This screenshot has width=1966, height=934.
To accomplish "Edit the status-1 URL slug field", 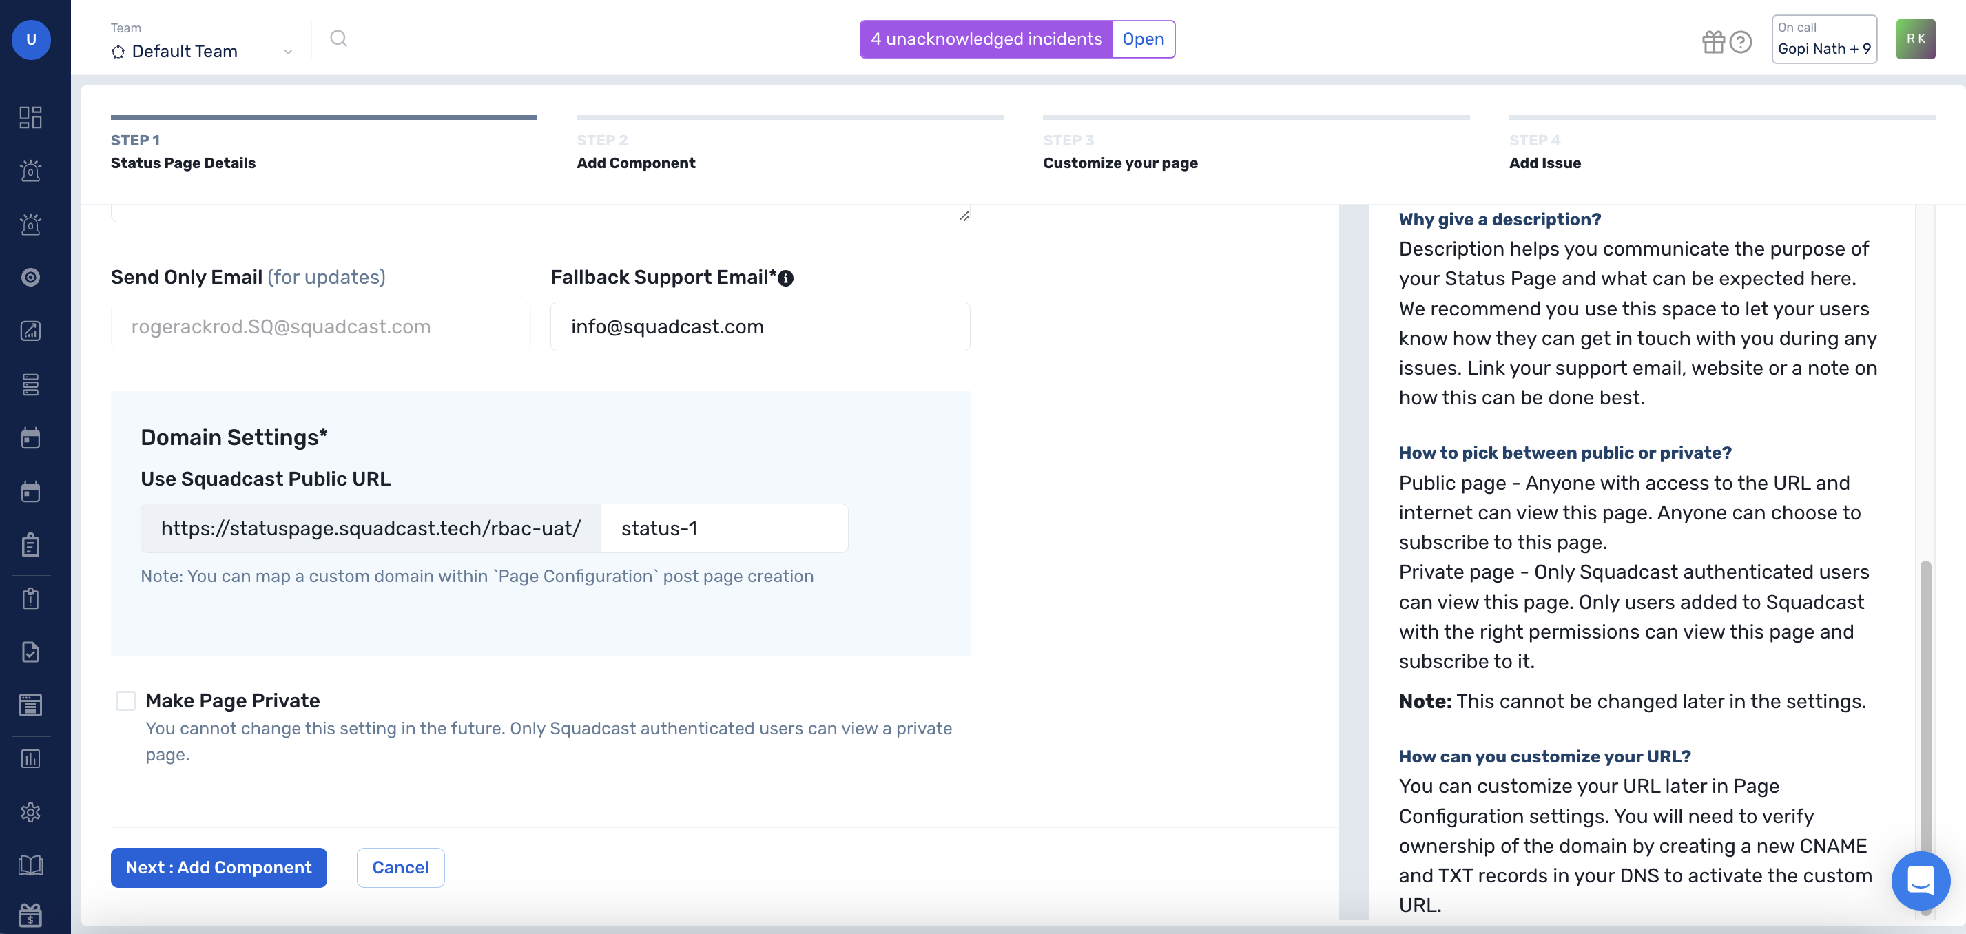I will (x=723, y=528).
